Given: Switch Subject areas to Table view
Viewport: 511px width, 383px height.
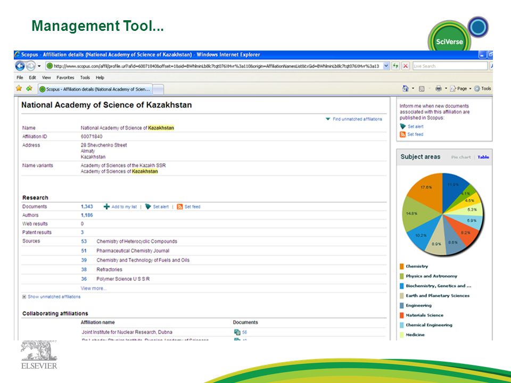Looking at the screenshot, I should click(483, 157).
